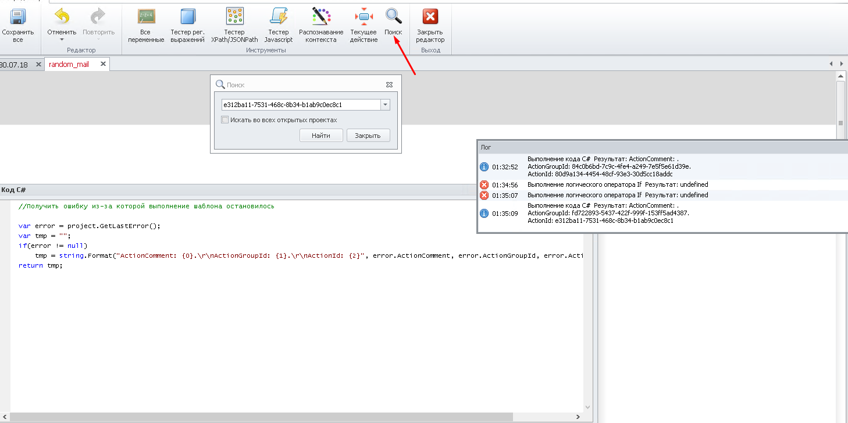The image size is (848, 423).
Task: Click the Save All (Сохранить все) icon
Action: click(19, 16)
